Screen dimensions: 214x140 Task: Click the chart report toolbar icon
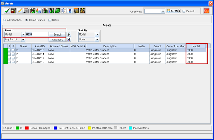[70, 11]
